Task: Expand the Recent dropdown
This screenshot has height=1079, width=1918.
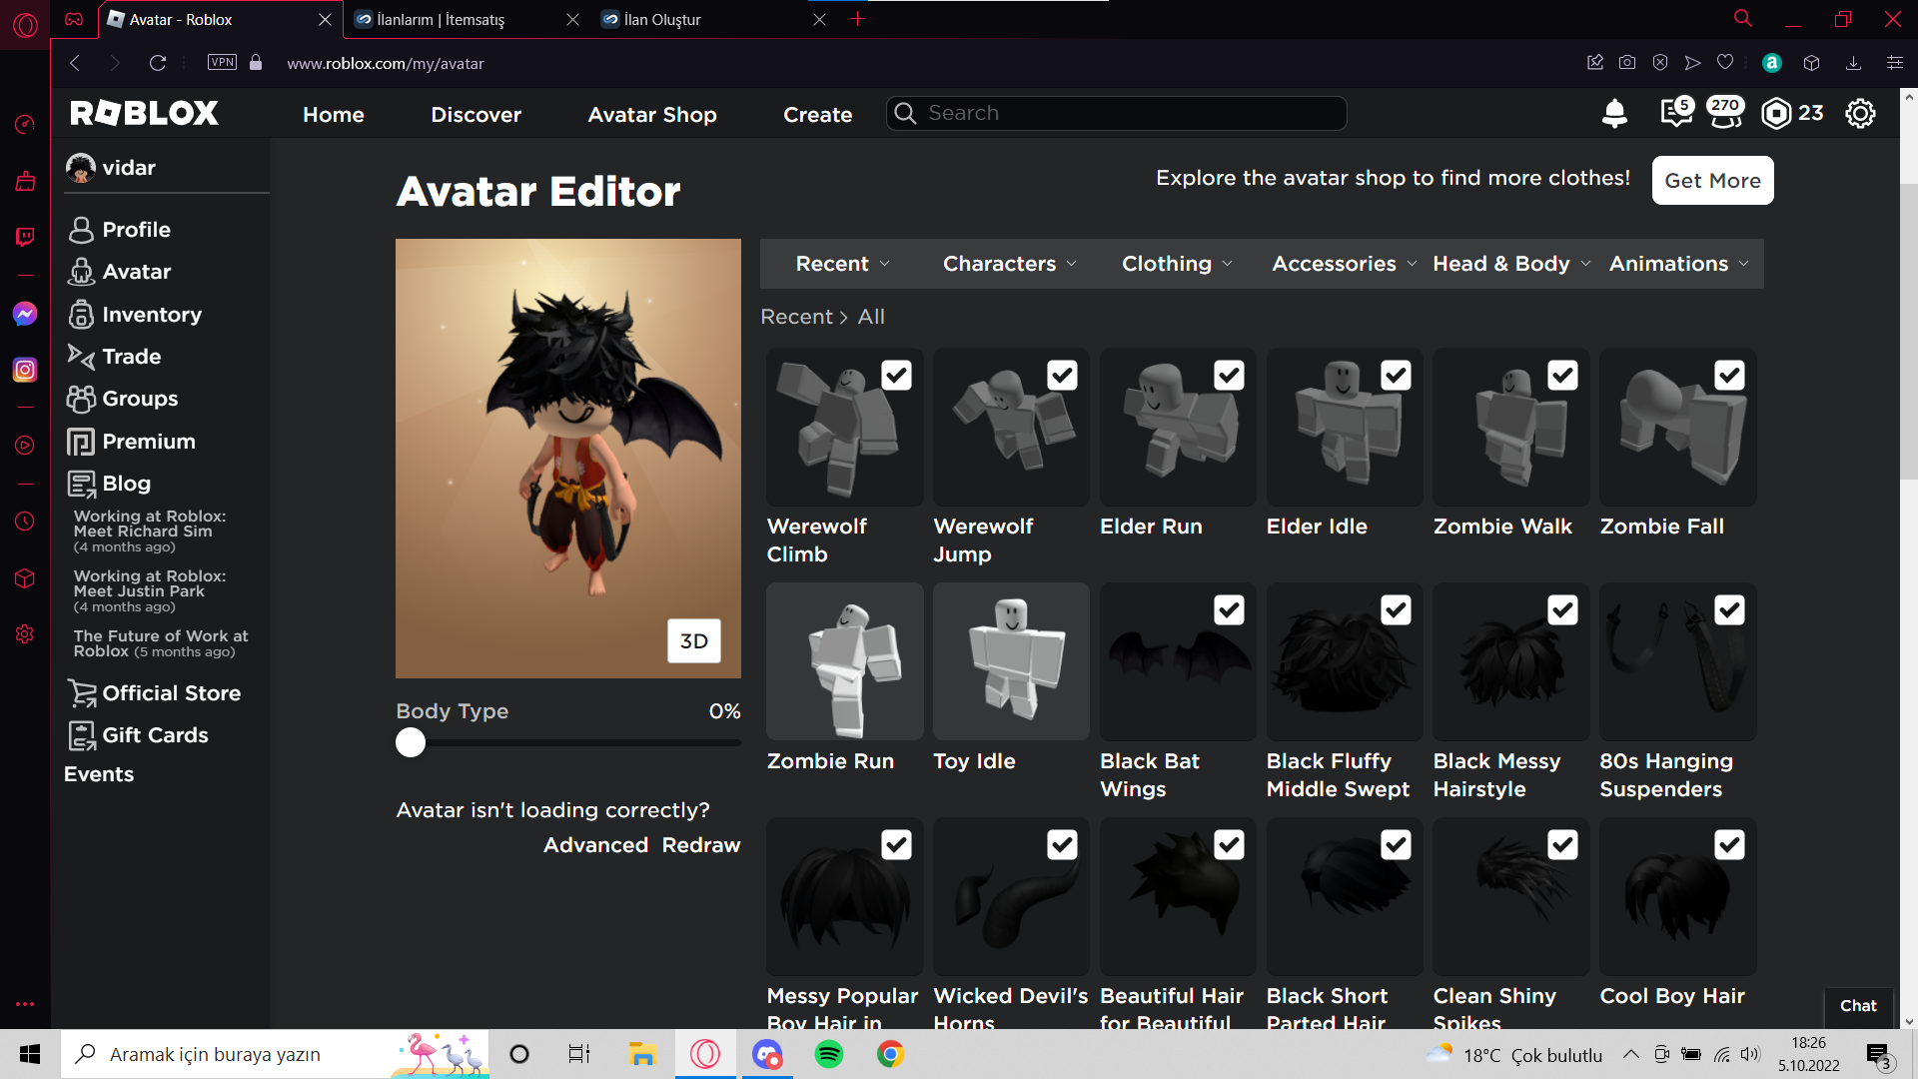Action: coord(842,264)
